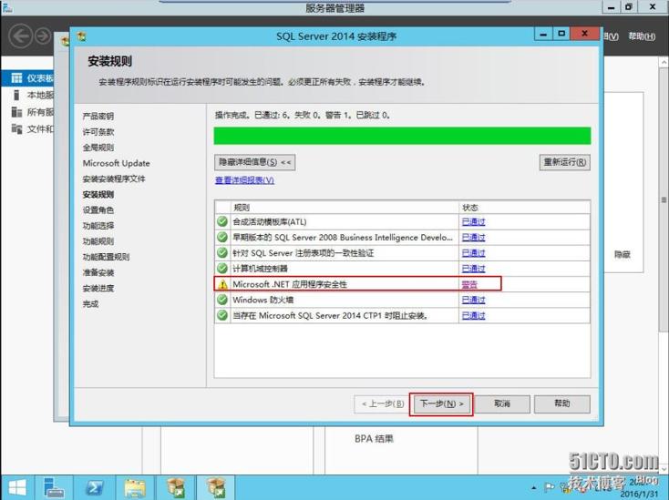This screenshot has height=500, width=669.
Task: Select Complete step in setup sidebar
Action: [x=90, y=304]
